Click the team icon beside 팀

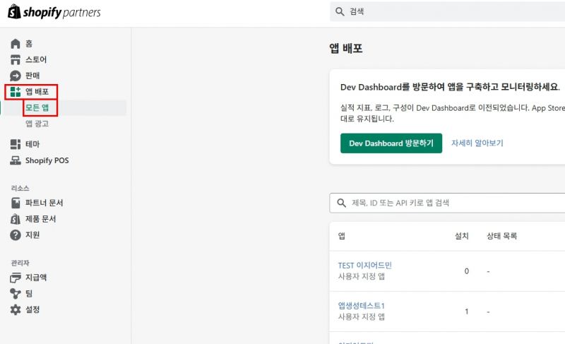pyautogui.click(x=16, y=293)
